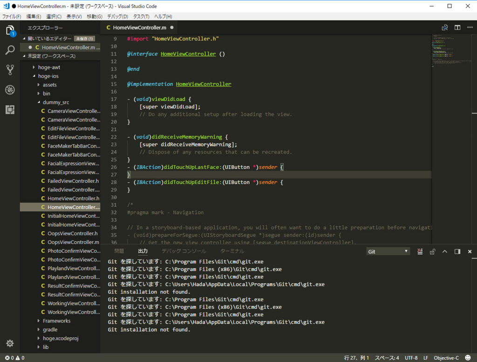Split the editor with the split icon

coord(457,27)
